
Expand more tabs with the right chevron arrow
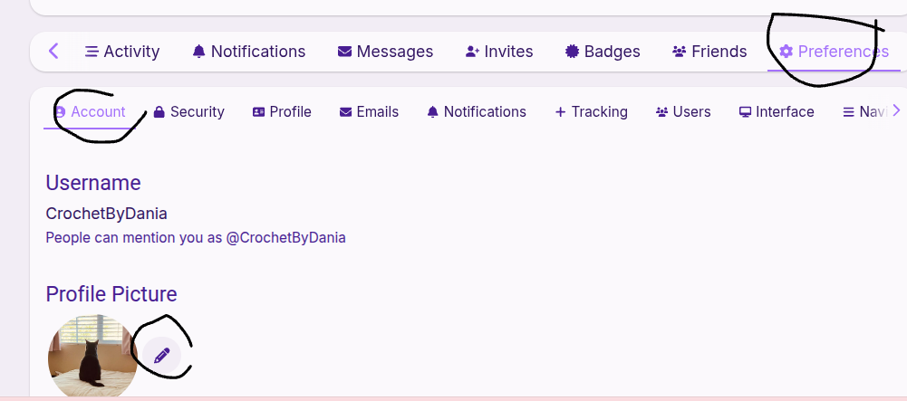click(x=896, y=110)
